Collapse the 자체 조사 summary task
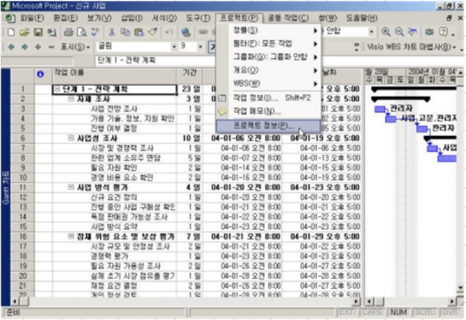The height and width of the screenshot is (320, 466). tap(71, 99)
